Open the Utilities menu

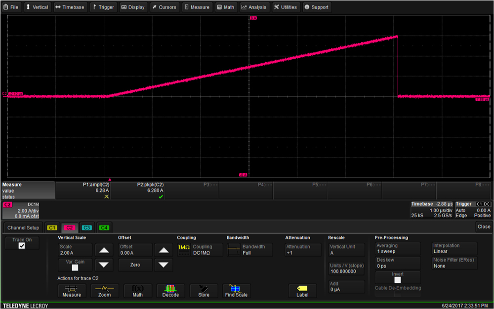click(x=286, y=7)
